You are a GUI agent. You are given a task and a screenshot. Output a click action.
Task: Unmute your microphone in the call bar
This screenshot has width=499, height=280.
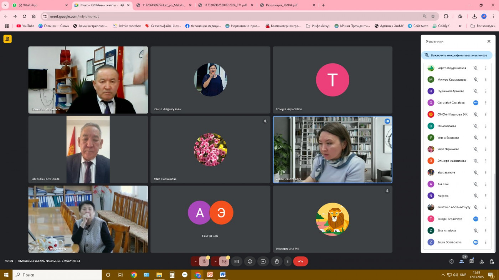[x=204, y=262]
